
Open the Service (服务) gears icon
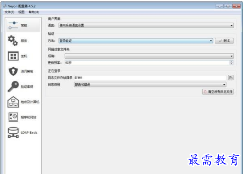click(x=13, y=41)
